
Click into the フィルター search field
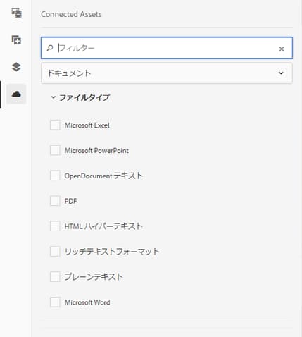(167, 48)
